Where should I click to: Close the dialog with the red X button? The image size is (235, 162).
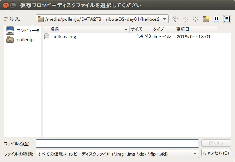click(6, 6)
